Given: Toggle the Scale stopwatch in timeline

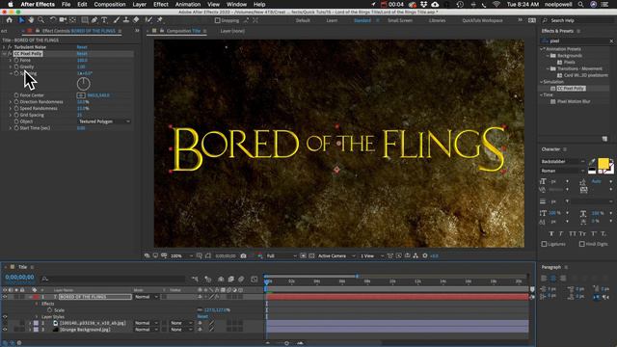Looking at the screenshot, I should point(49,310).
